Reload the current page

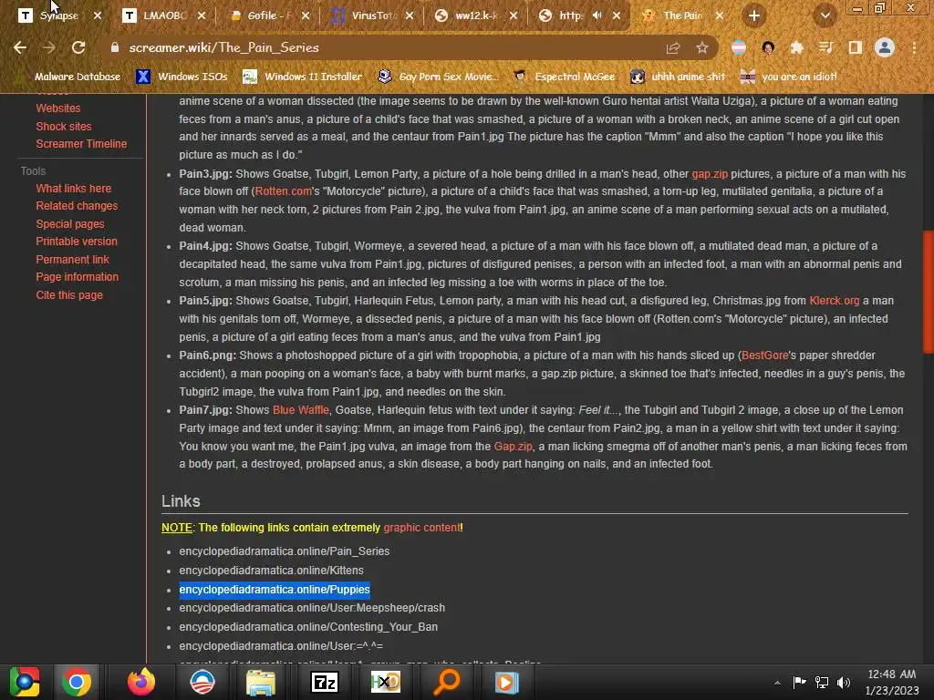point(78,47)
